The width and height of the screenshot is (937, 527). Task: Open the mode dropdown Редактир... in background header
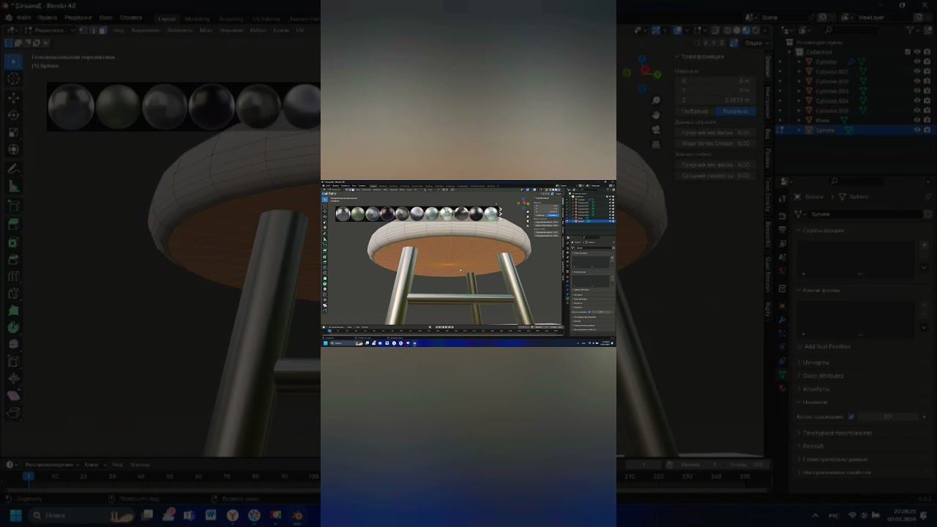click(50, 30)
